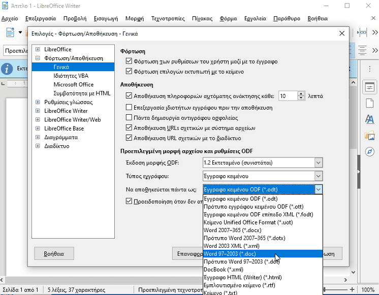Screen dimensions: 379x295
Task: Select 'Microsoft Office' in options tree
Action: [x=73, y=85]
